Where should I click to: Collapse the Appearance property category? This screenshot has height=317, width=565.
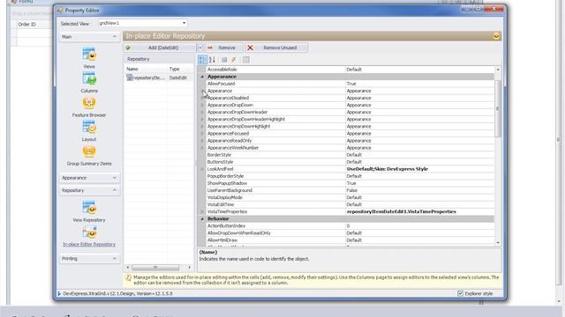click(202, 77)
